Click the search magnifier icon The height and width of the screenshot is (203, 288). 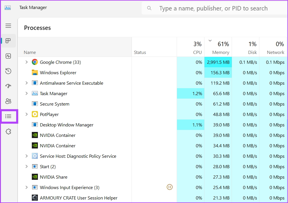149,8
